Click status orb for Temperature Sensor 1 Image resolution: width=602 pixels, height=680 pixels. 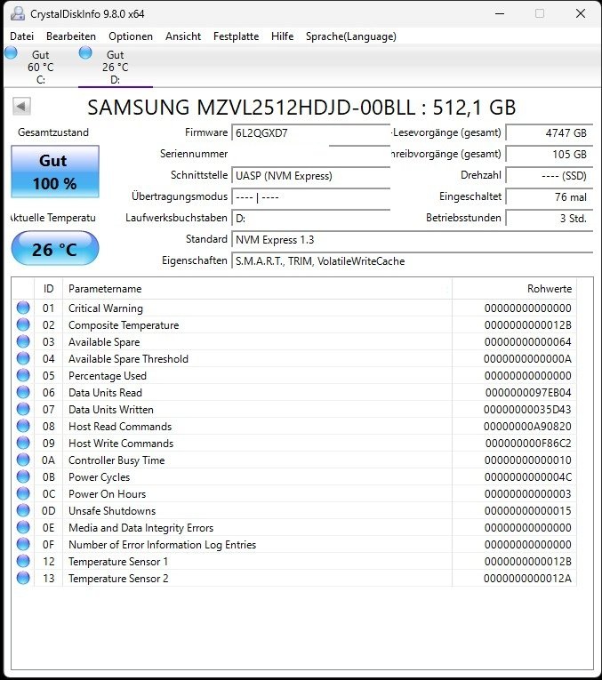[23, 562]
